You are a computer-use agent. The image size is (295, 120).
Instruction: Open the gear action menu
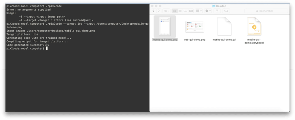pos(208,11)
